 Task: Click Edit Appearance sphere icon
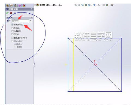[x=104, y=5]
